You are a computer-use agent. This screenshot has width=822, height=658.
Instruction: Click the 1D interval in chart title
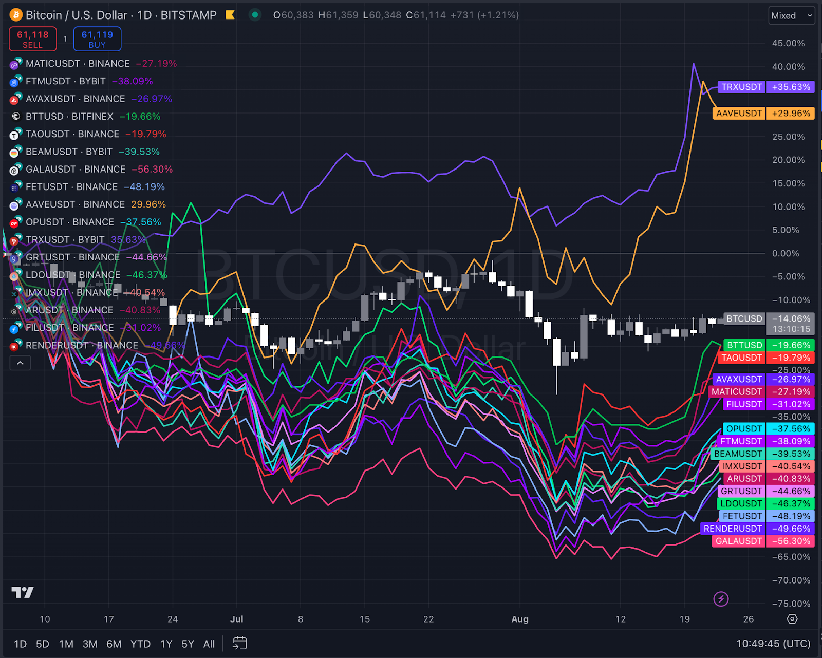(144, 15)
